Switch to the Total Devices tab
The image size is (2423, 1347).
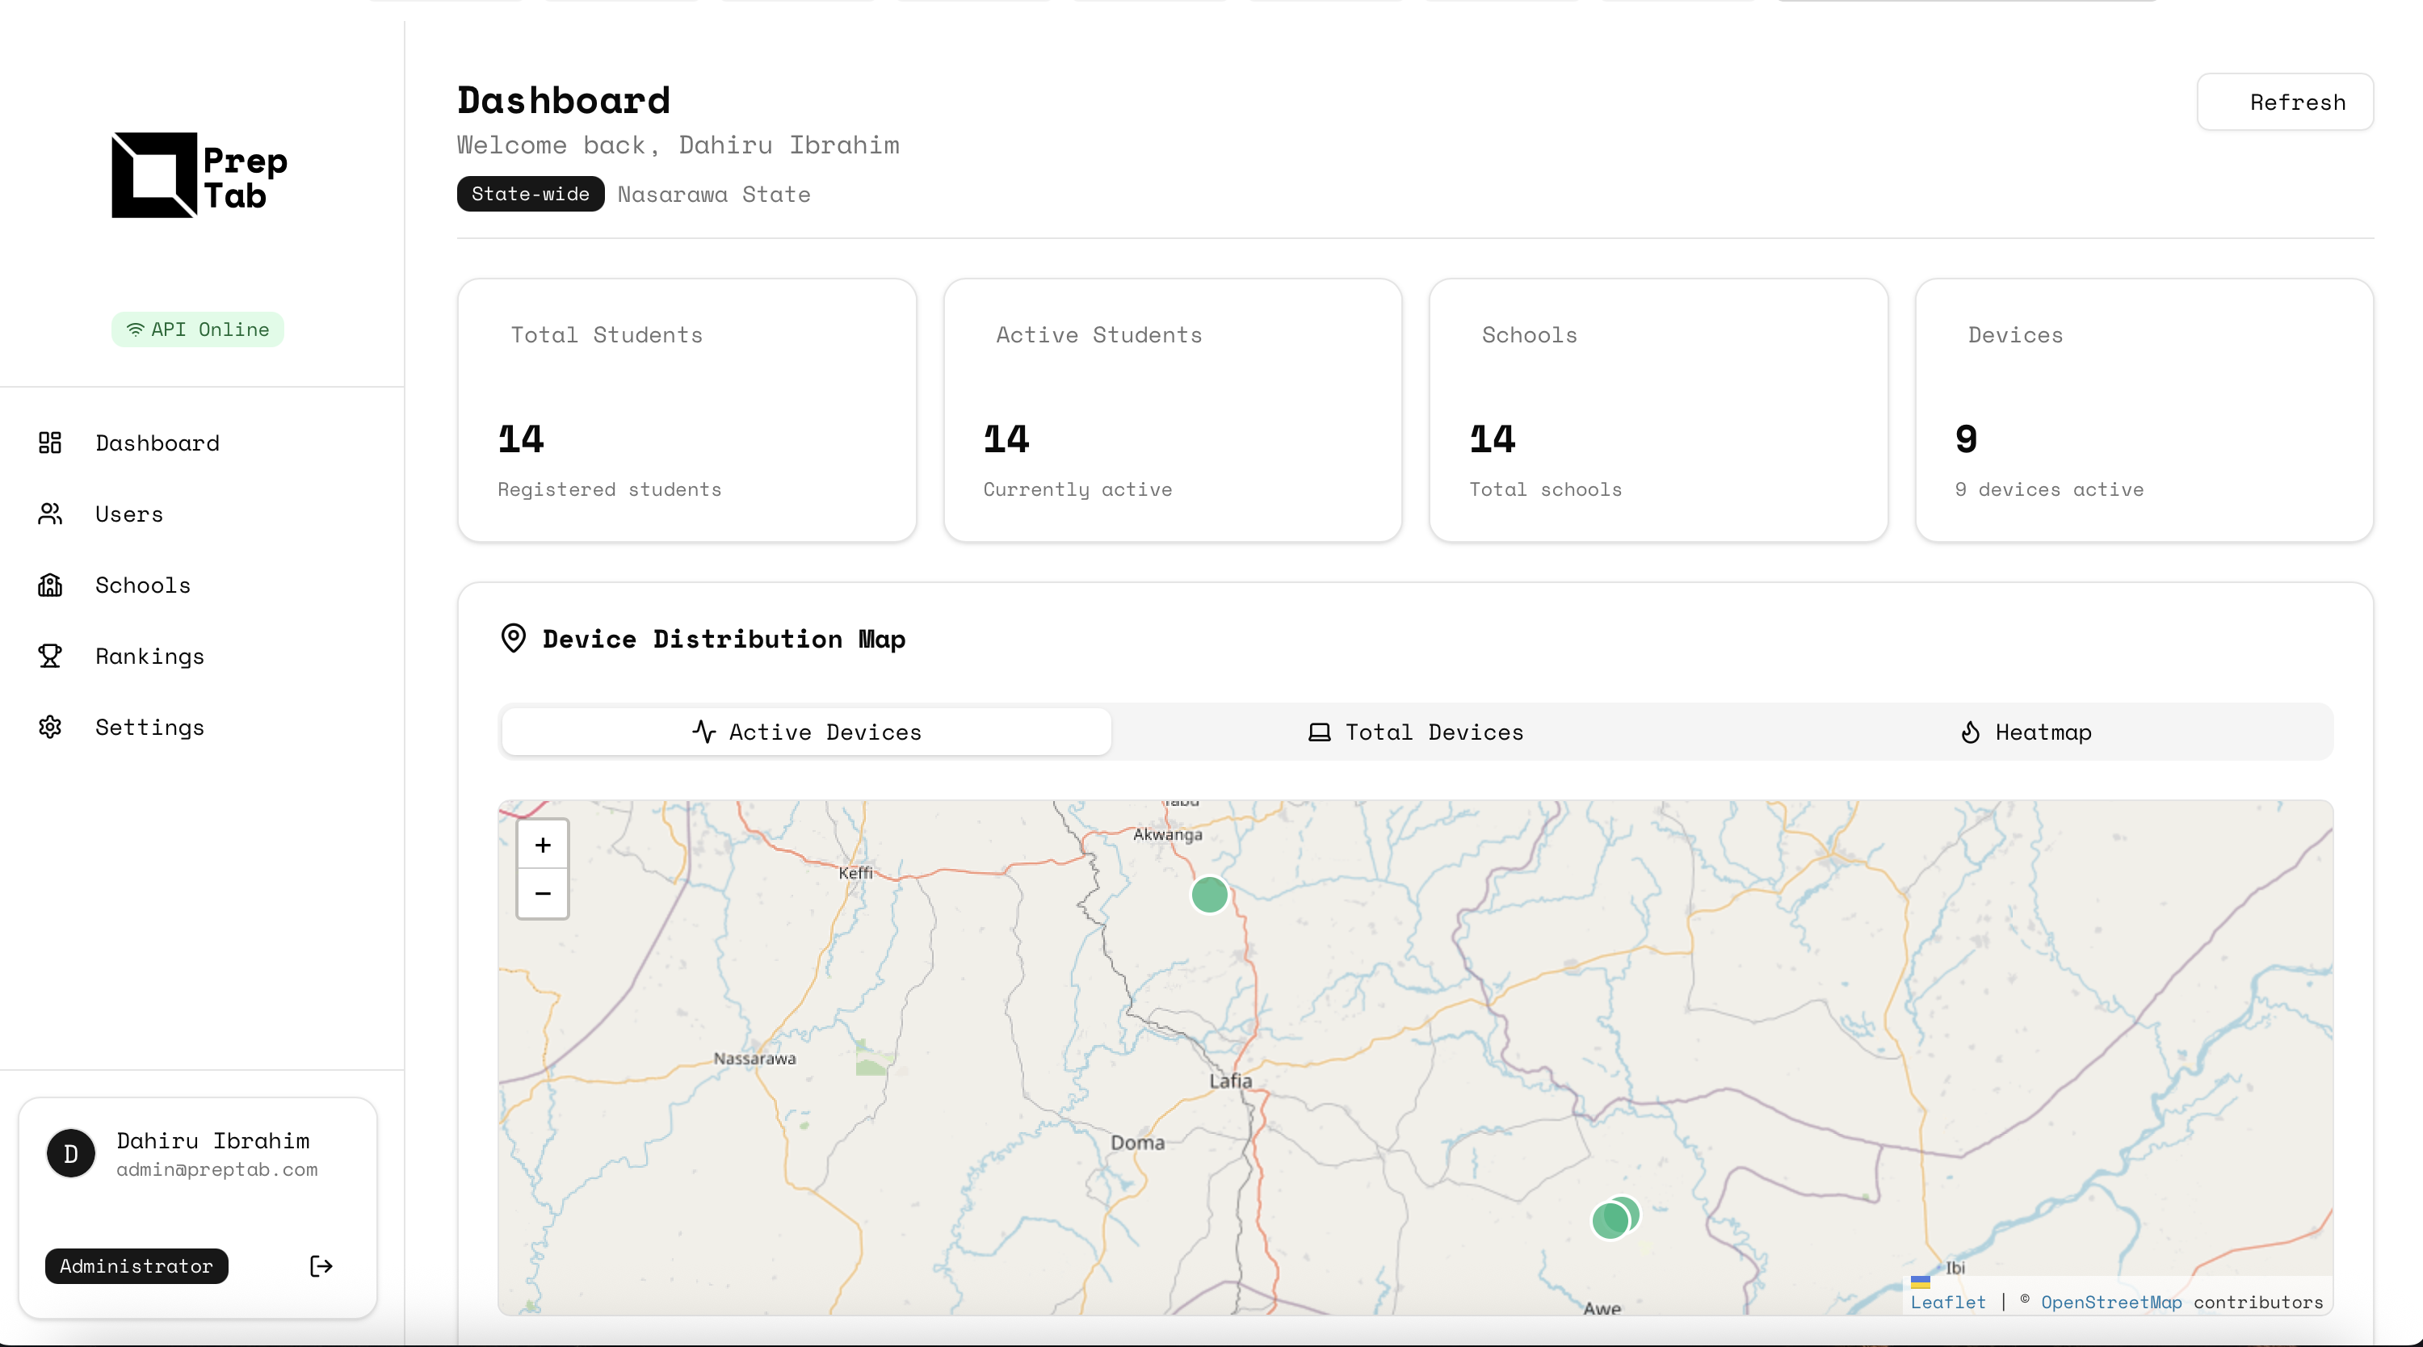(x=1416, y=732)
